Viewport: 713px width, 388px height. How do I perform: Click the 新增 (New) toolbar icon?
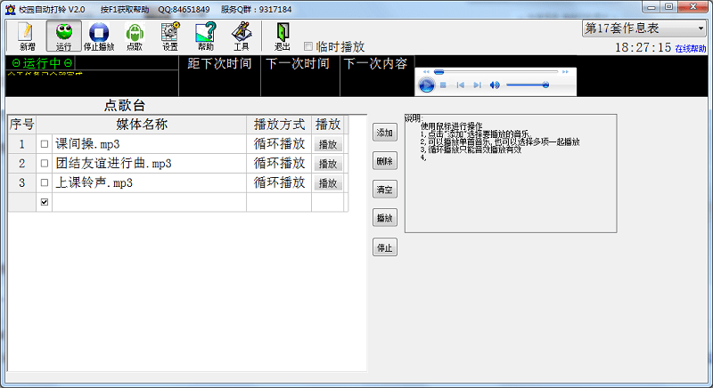(27, 36)
